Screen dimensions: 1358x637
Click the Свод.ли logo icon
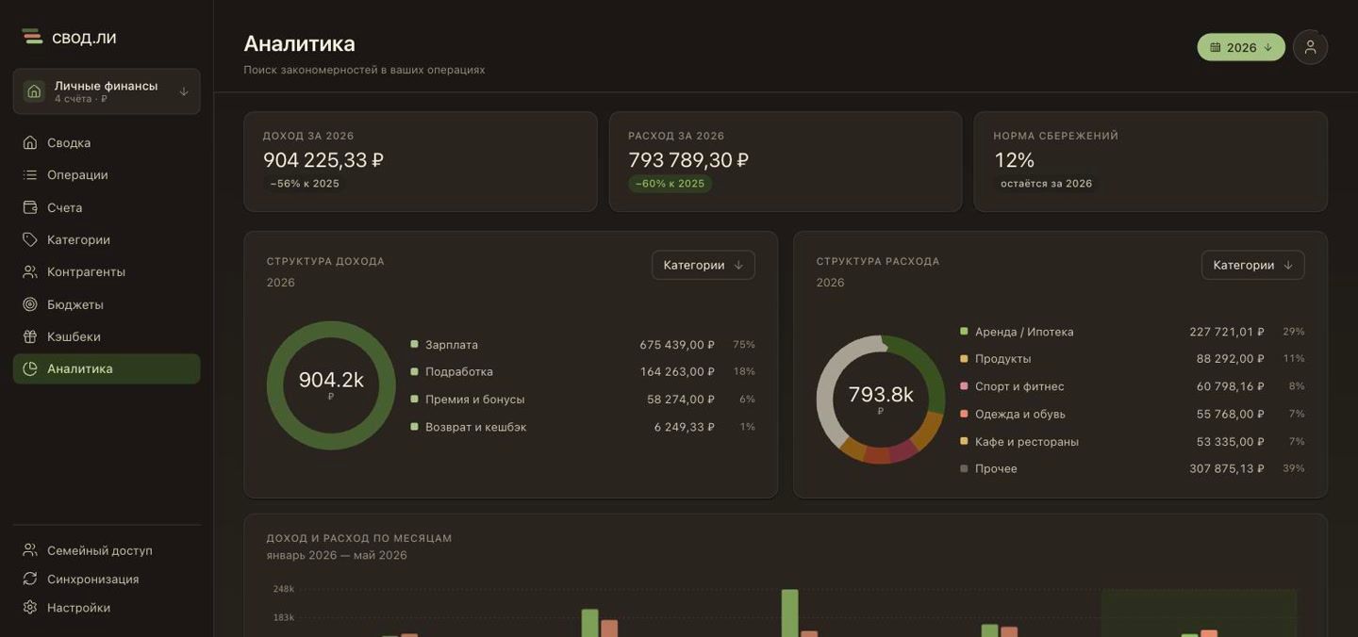click(x=32, y=37)
